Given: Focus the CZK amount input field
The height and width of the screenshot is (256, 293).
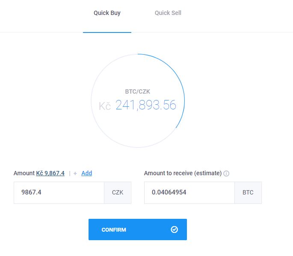Looking at the screenshot, I should [59, 192].
